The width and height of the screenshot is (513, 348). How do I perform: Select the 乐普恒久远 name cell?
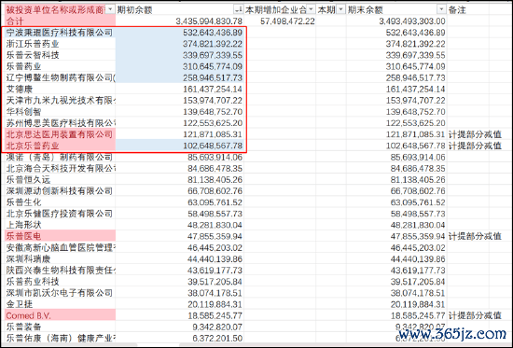pos(60,180)
